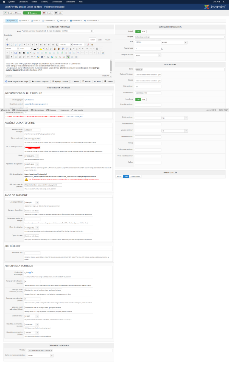Click the paragraph mark icon in editor last row
Viewport: 229px width, 370px height.
11,57
